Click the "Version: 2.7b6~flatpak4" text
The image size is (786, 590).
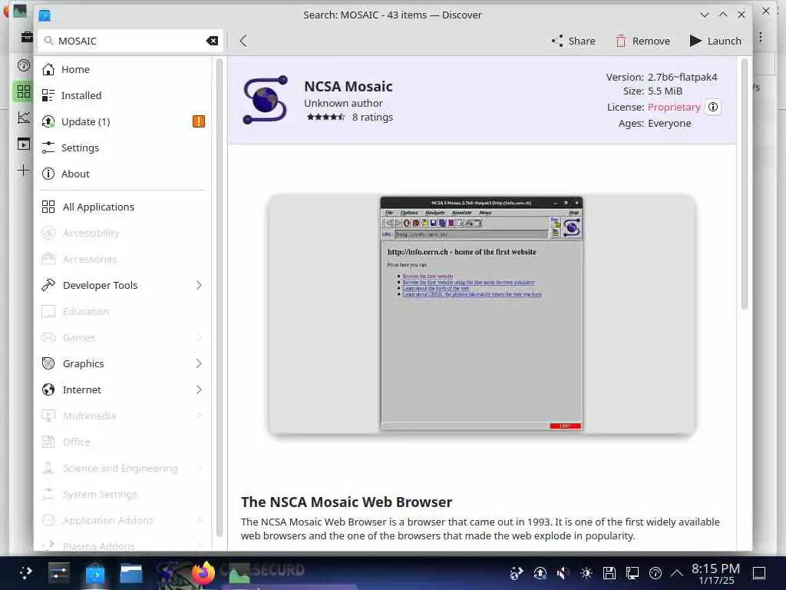click(661, 77)
